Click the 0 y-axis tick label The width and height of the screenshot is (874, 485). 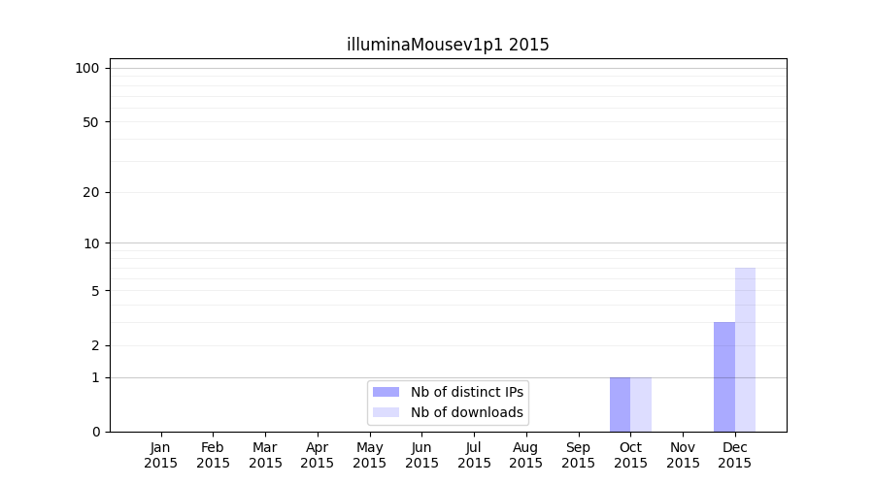[x=95, y=432]
